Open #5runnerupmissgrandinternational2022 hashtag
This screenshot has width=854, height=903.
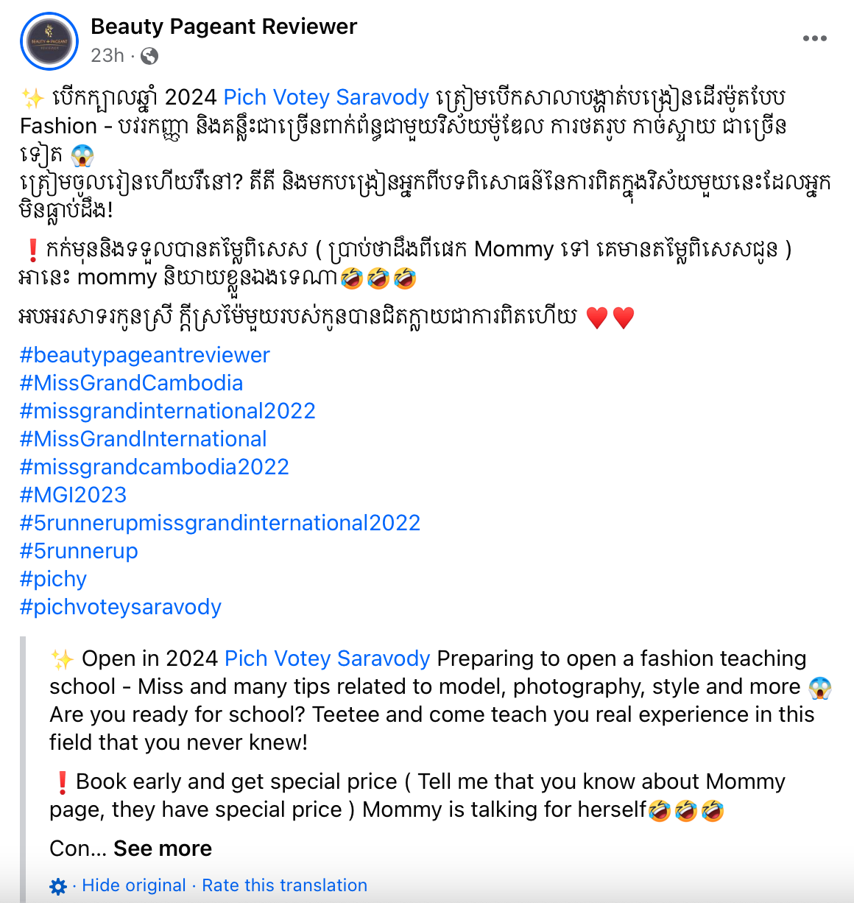(220, 523)
